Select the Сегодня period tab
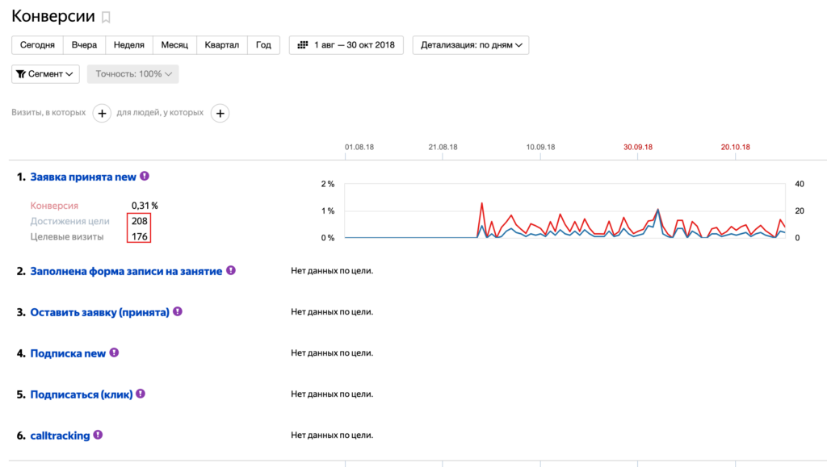The height and width of the screenshot is (467, 827). click(x=37, y=45)
